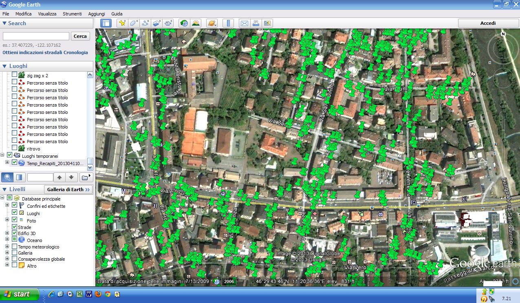Launch Firefox from the quick launch bar
The height and width of the screenshot is (303, 520).
coord(98,294)
